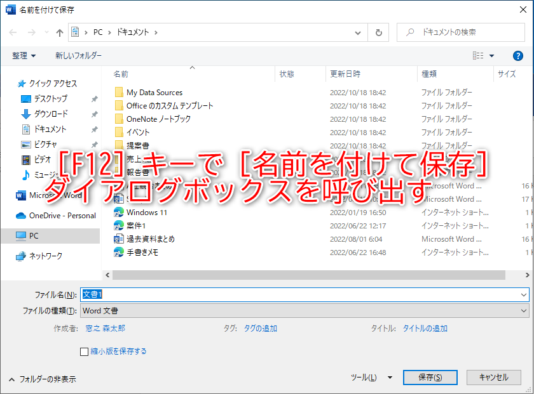Refresh the current folder view
The image size is (534, 394).
[x=378, y=32]
